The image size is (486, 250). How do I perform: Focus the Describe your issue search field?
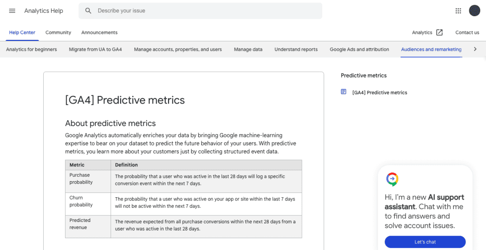click(x=200, y=11)
